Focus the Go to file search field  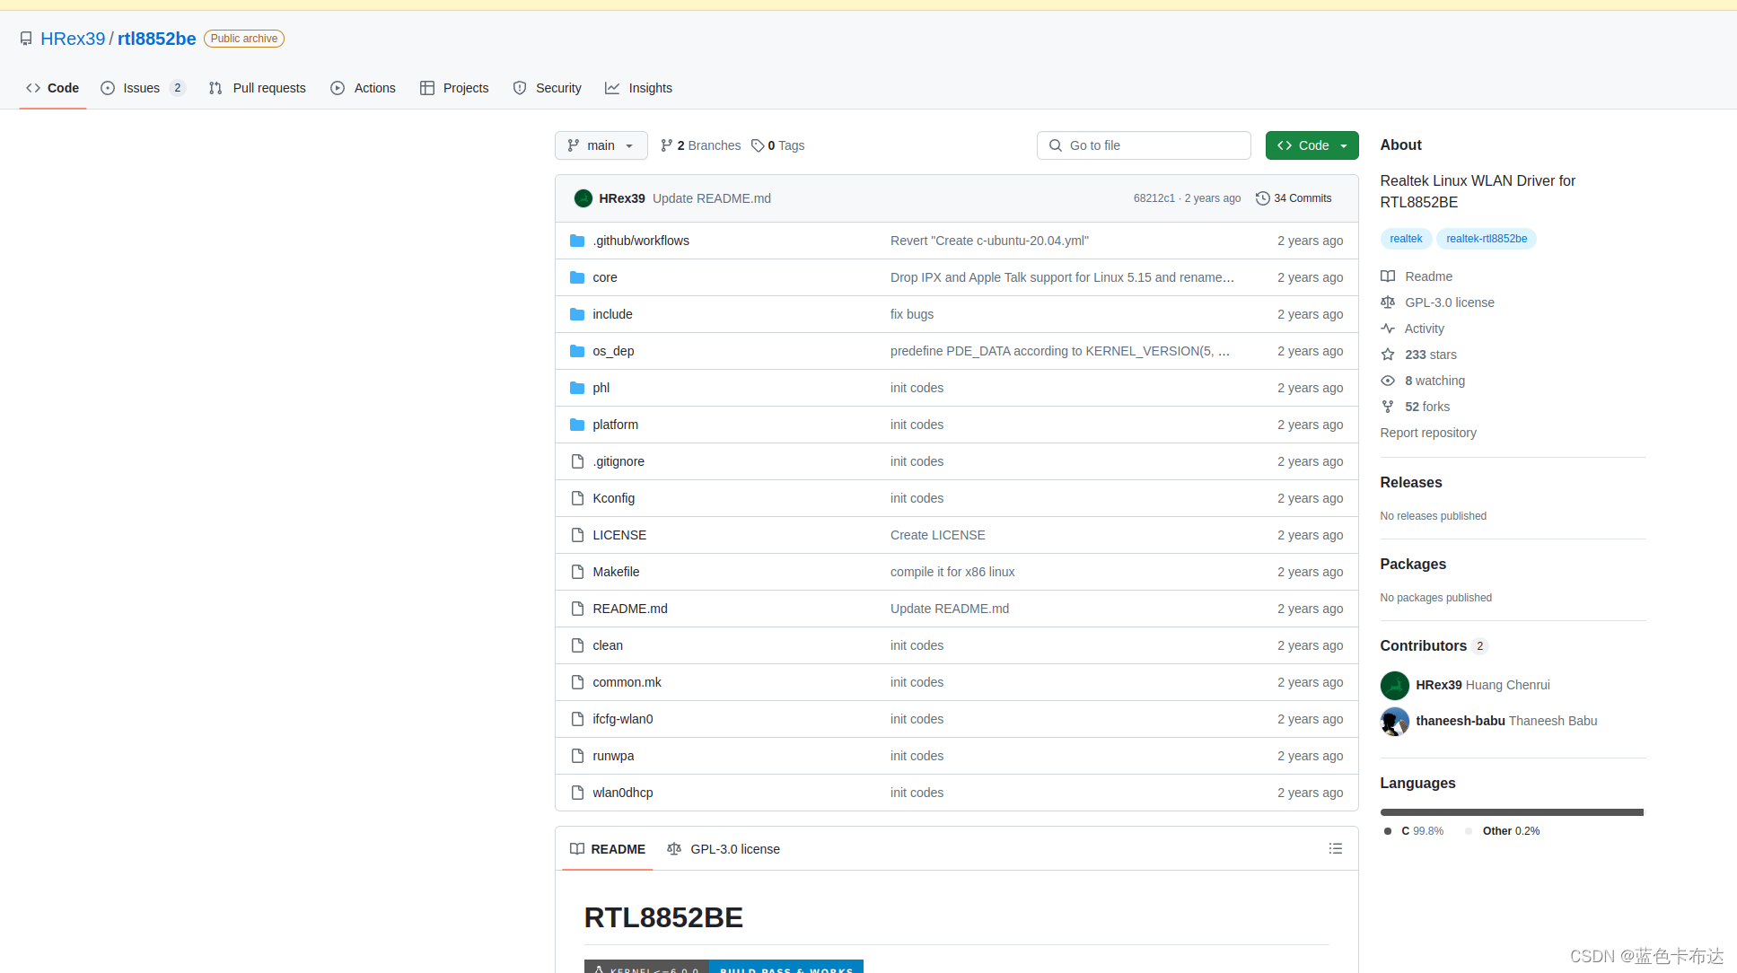[1144, 145]
